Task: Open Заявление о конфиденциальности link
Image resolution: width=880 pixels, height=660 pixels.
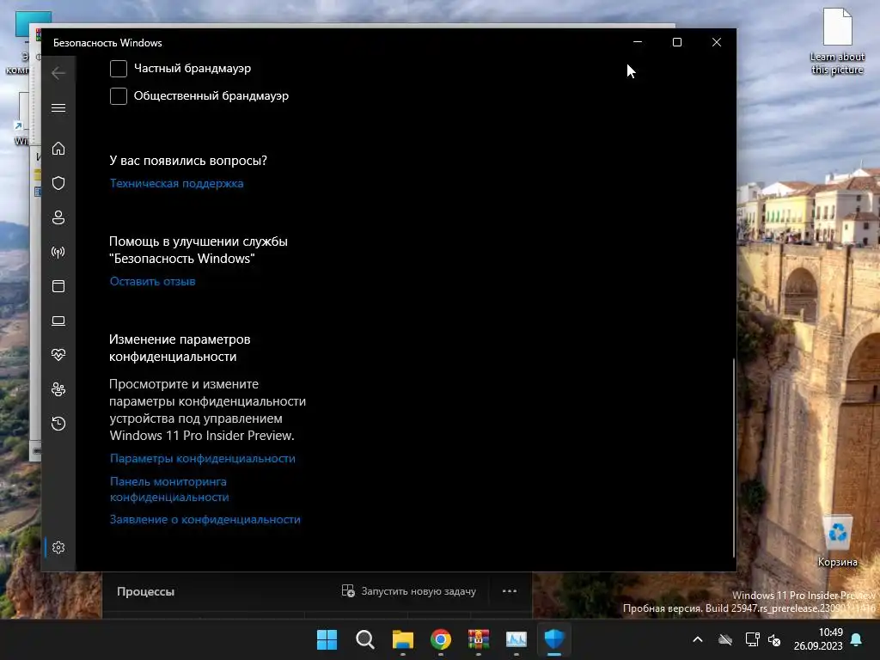Action: (x=205, y=520)
